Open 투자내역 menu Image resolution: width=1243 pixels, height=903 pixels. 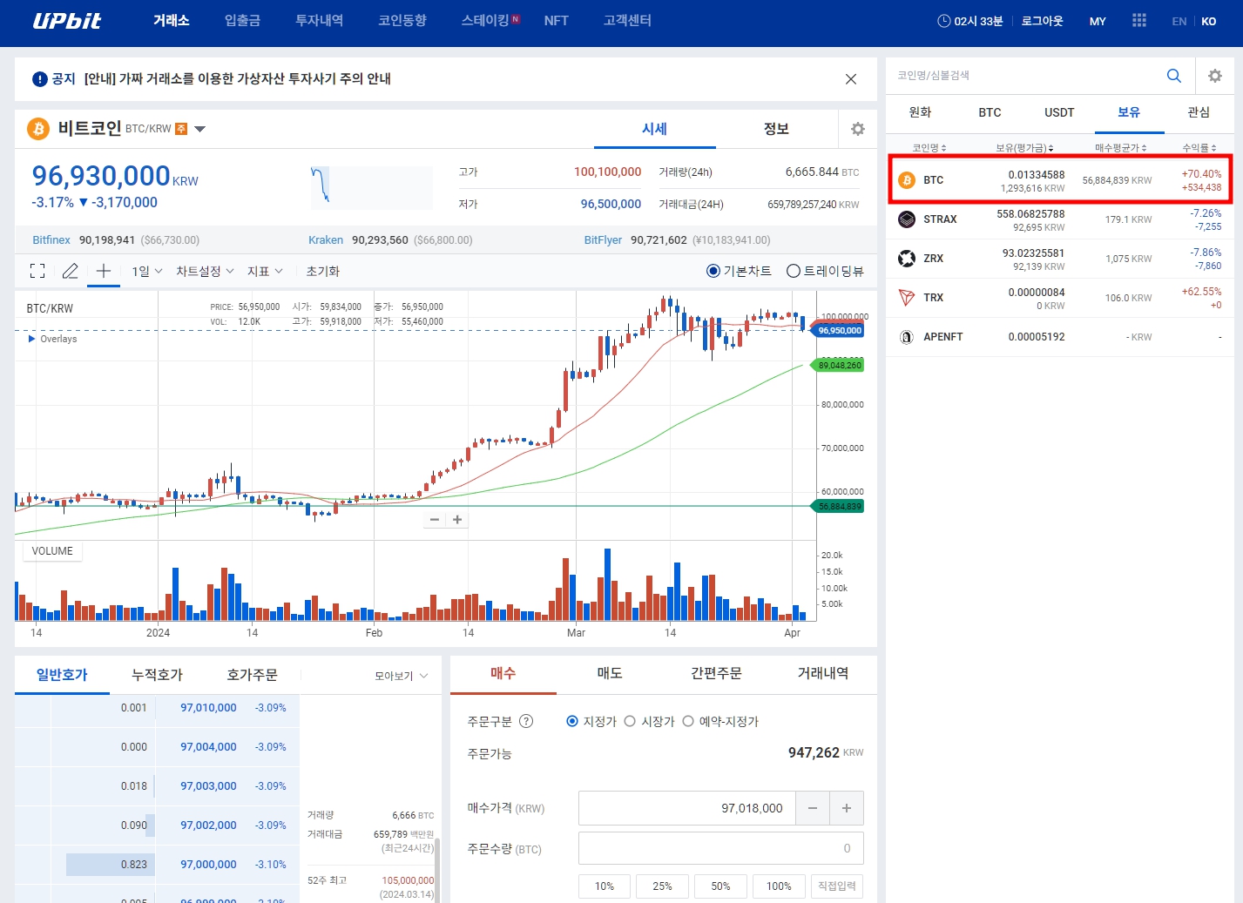tap(319, 21)
